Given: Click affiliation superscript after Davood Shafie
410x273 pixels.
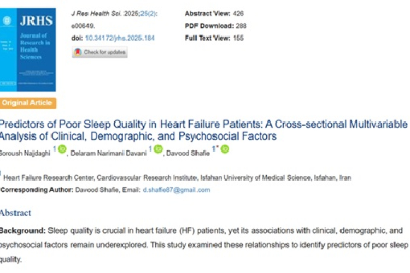Looking at the screenshot, I should [x=214, y=149].
